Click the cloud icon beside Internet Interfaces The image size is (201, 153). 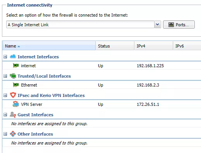[13, 56]
